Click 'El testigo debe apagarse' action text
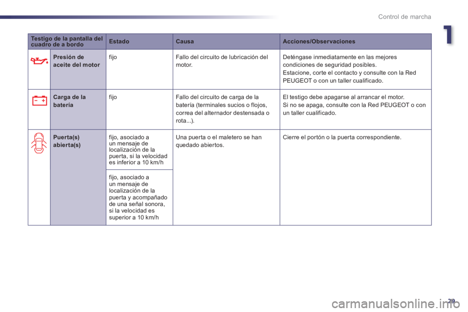The image size is (468, 312). click(x=354, y=105)
